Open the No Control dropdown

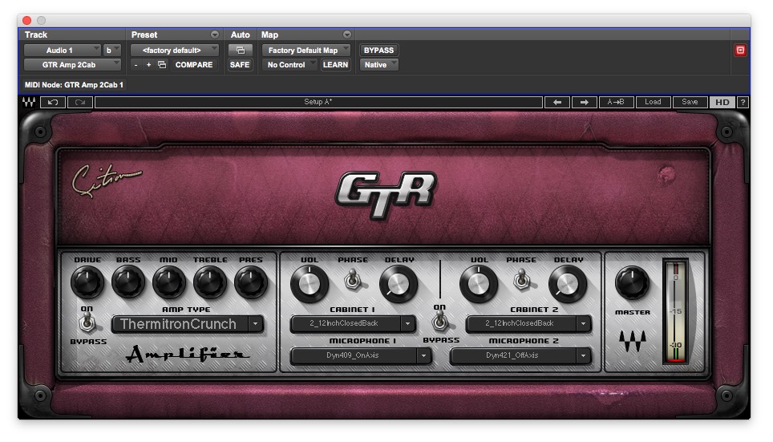pos(289,65)
